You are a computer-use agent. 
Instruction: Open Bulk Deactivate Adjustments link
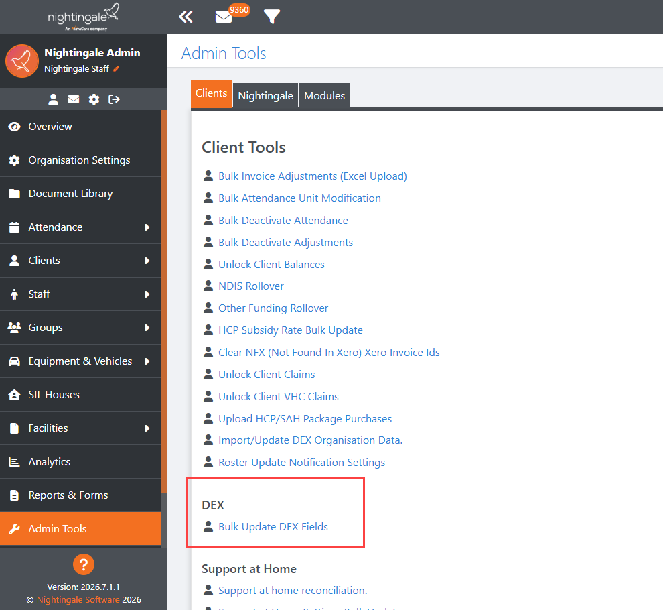285,242
